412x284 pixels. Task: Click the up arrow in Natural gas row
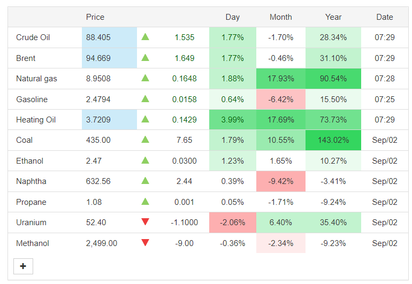pyautogui.click(x=145, y=78)
